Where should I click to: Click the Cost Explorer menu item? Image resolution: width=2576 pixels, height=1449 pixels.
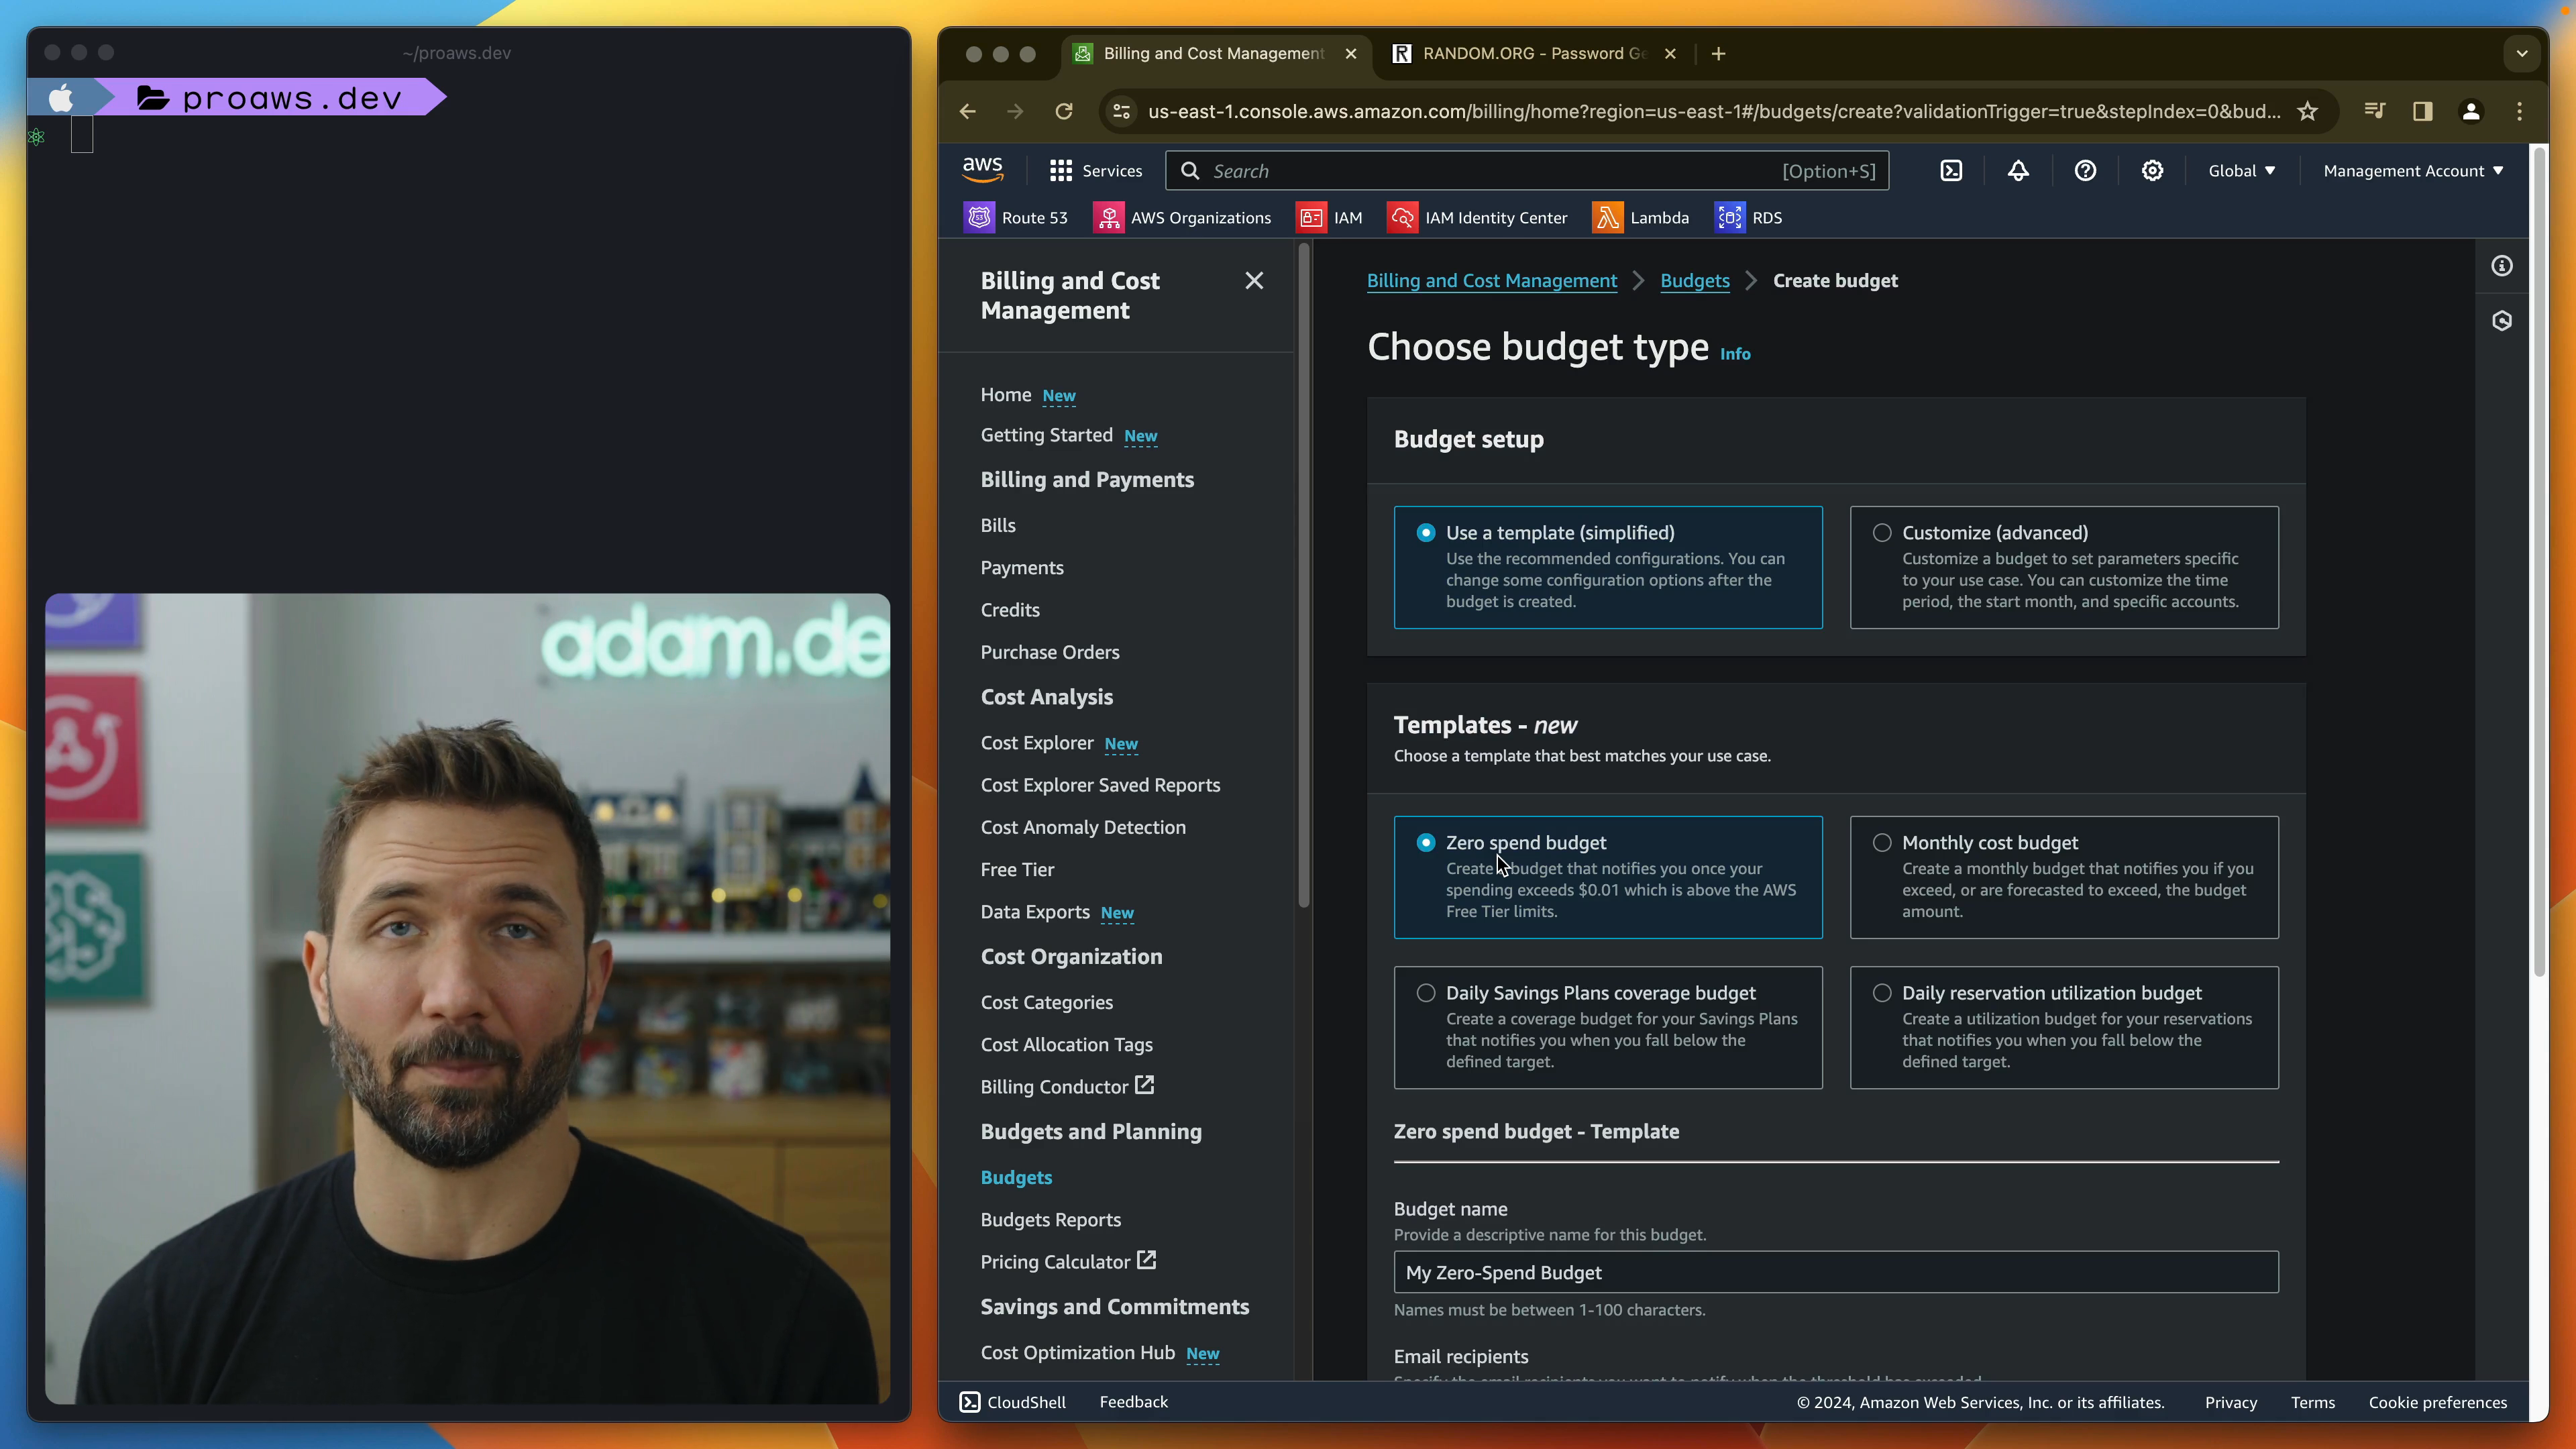tap(1036, 741)
